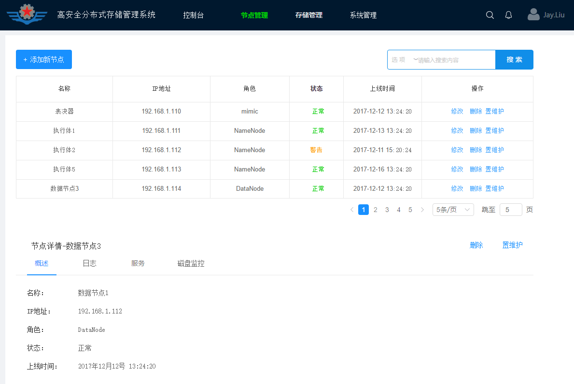The height and width of the screenshot is (384, 574).
Task: Go to next page arrow in pagination
Action: click(x=422, y=210)
